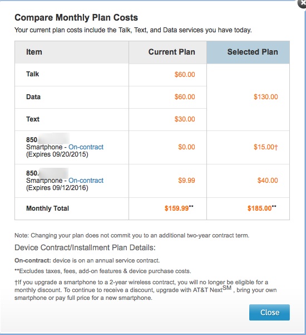Click the Monthly Total row label
306x335 pixels.
point(47,208)
